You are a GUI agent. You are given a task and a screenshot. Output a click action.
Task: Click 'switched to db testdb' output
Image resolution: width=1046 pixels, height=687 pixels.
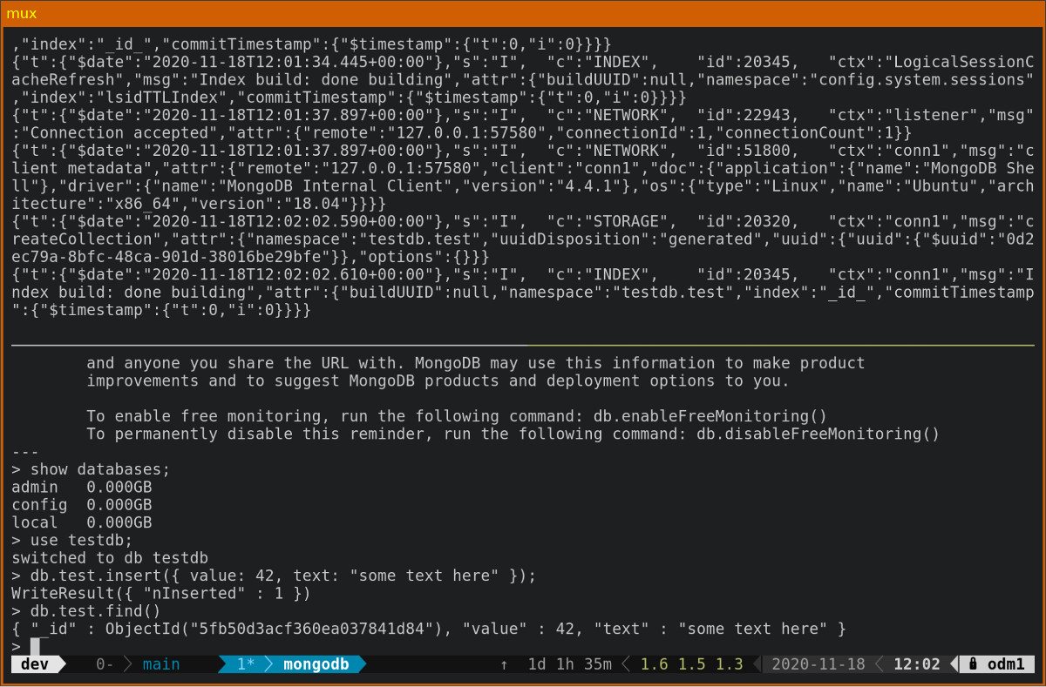pos(110,558)
